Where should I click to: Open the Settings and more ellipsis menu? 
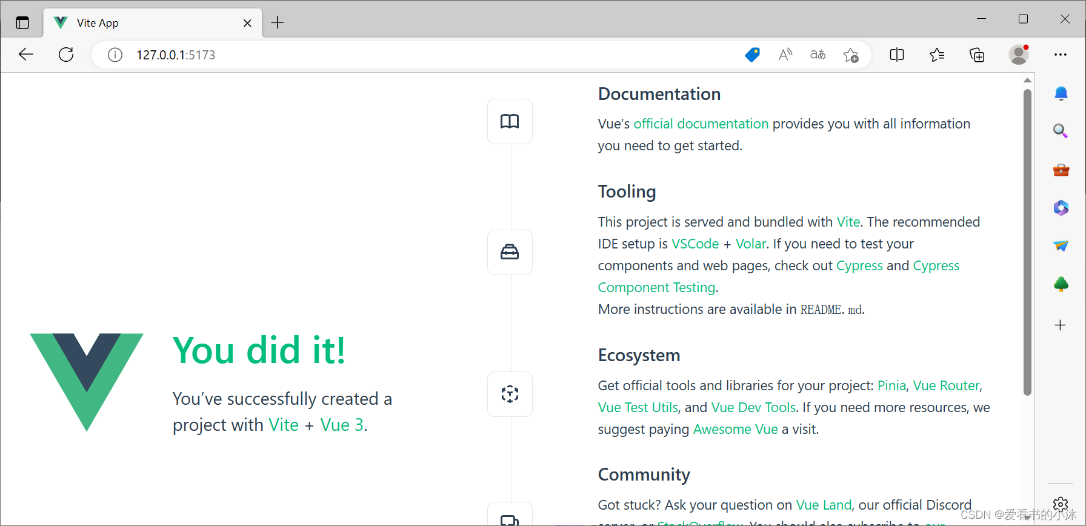(x=1061, y=55)
